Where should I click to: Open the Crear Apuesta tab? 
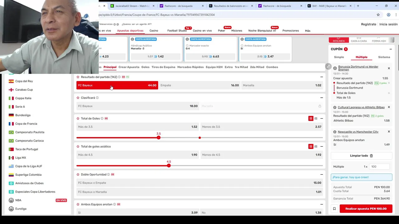pyautogui.click(x=129, y=67)
